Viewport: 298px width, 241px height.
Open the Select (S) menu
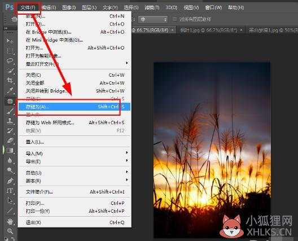[131, 7]
